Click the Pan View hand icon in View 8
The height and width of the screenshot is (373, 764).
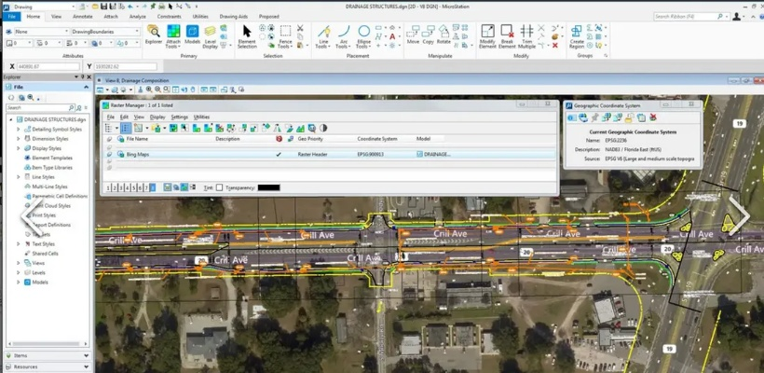click(x=193, y=90)
